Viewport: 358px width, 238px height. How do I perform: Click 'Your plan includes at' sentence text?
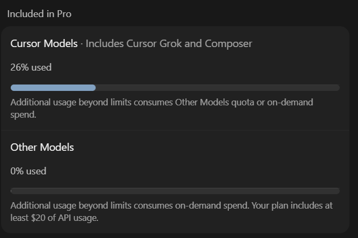(x=292, y=206)
